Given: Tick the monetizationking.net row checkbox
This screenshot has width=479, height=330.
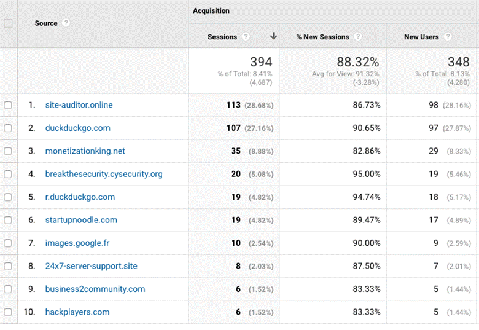Looking at the screenshot, I should (x=8, y=151).
